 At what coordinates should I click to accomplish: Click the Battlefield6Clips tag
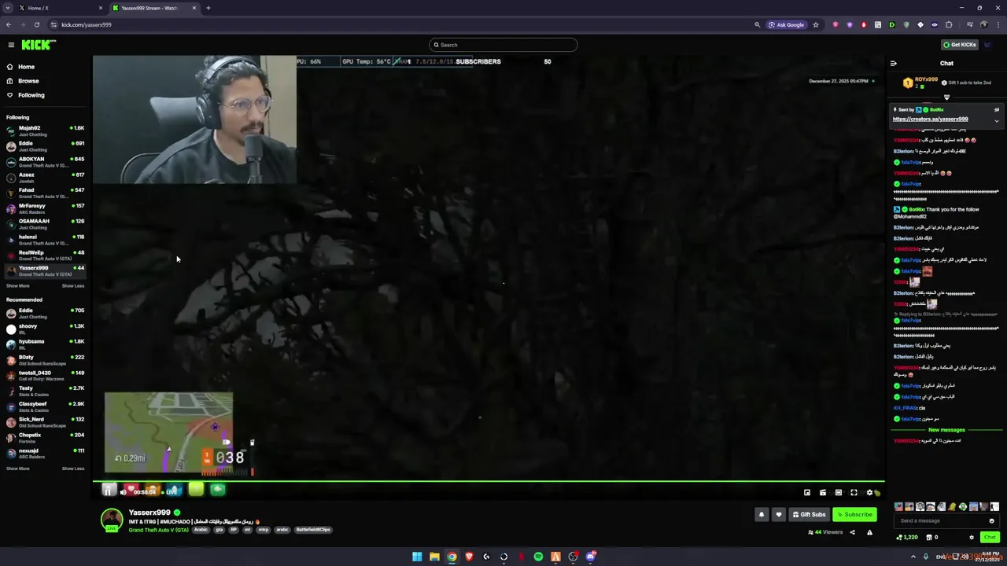click(x=313, y=530)
